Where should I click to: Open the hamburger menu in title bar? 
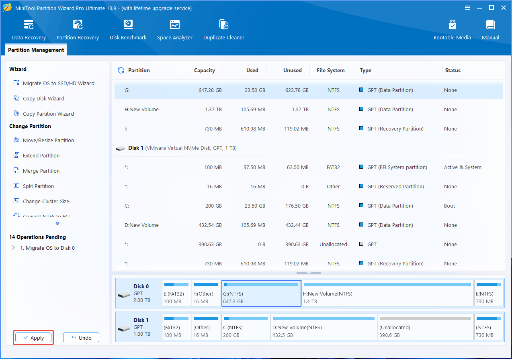pyautogui.click(x=467, y=8)
